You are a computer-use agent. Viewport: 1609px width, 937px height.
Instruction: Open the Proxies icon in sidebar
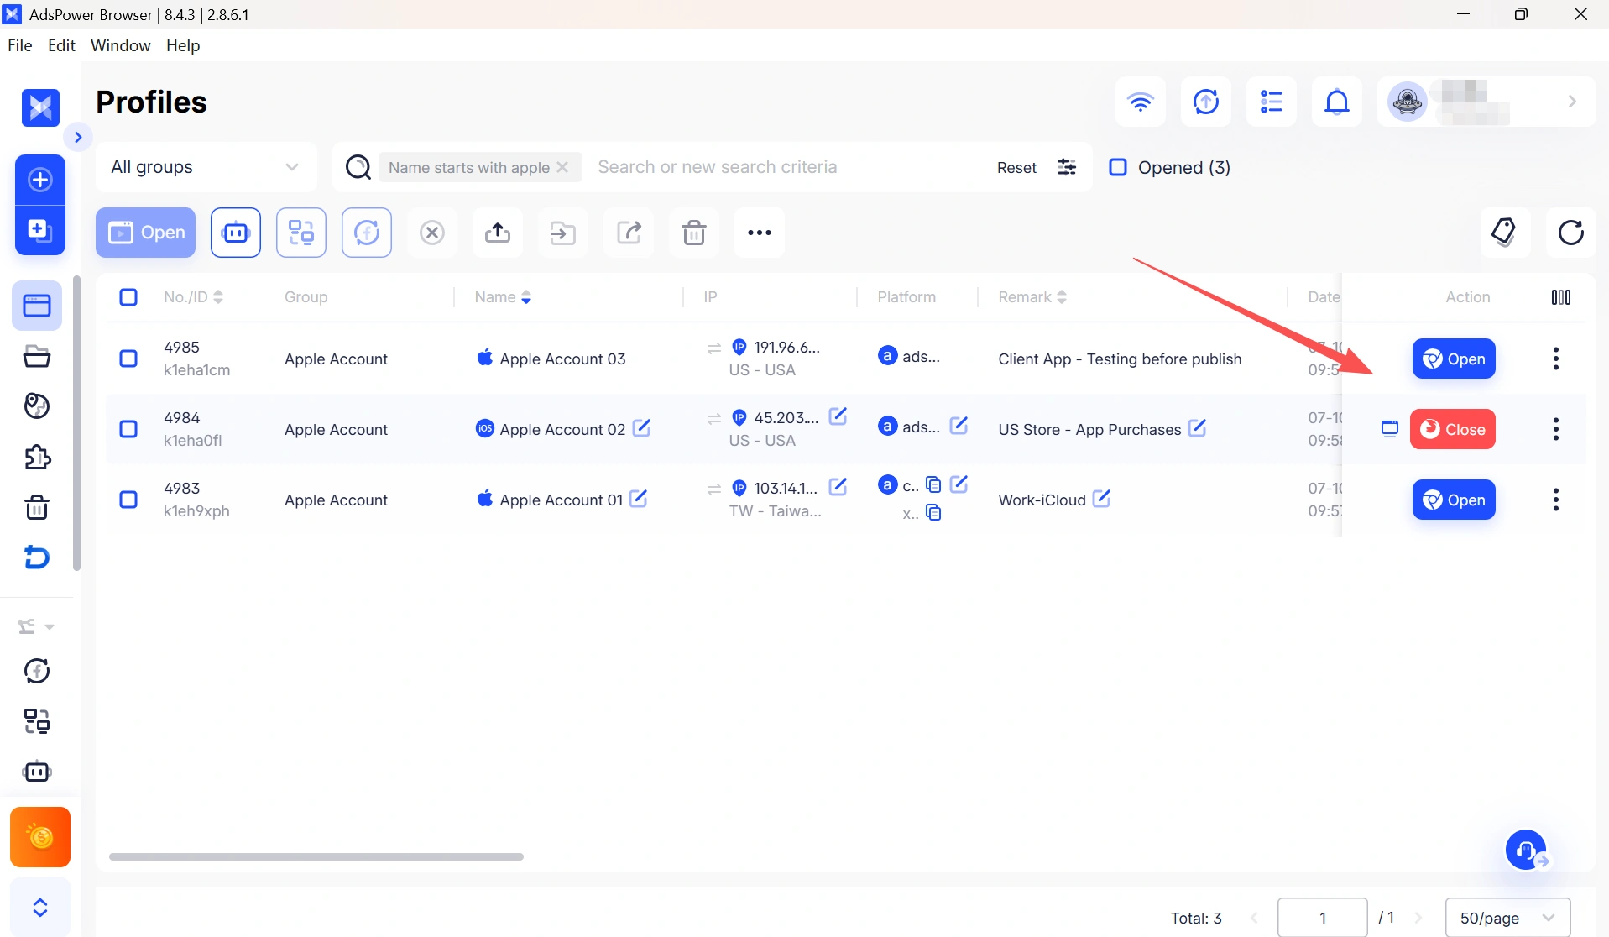tap(37, 406)
